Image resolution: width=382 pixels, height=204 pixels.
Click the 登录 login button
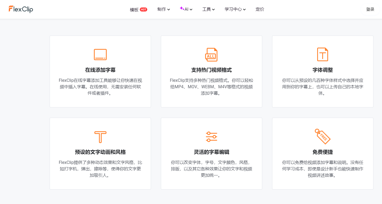point(370,9)
